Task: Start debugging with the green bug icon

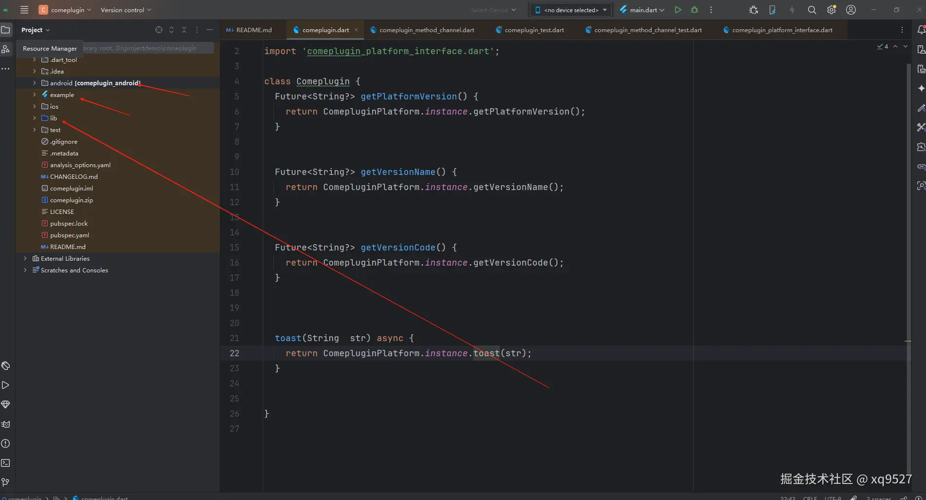Action: click(x=694, y=10)
